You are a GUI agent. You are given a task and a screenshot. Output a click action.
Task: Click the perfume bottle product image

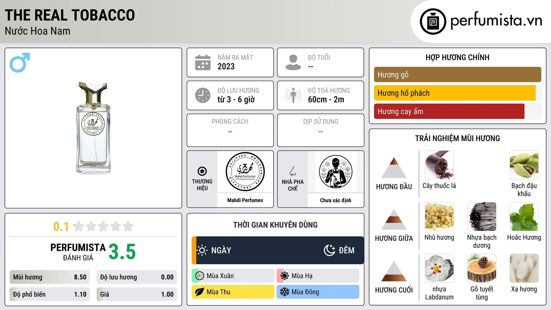93,128
